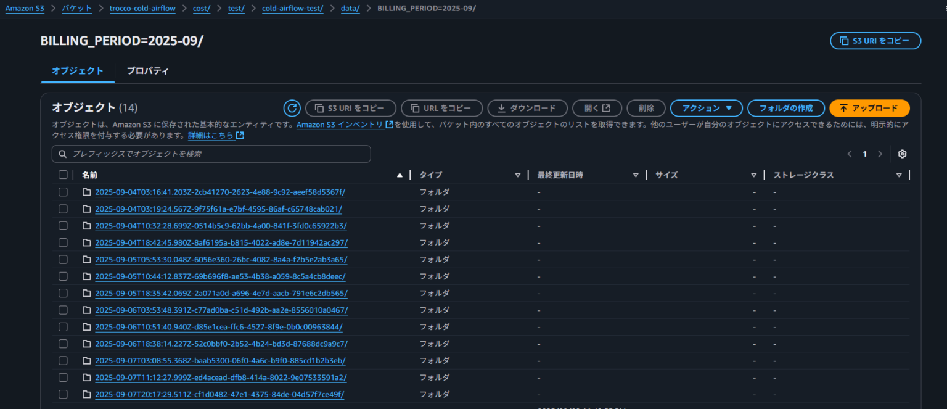Navigate to trocco-cold-airflow breadcrumb
This screenshot has height=409, width=947.
click(x=142, y=9)
